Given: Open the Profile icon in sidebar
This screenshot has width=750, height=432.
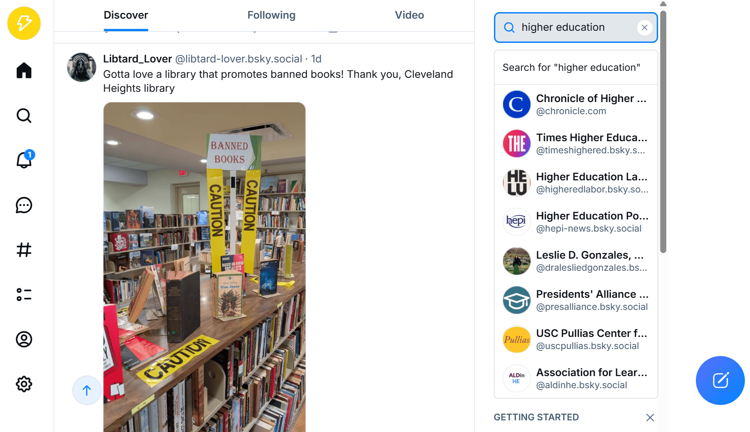Looking at the screenshot, I should 24,339.
